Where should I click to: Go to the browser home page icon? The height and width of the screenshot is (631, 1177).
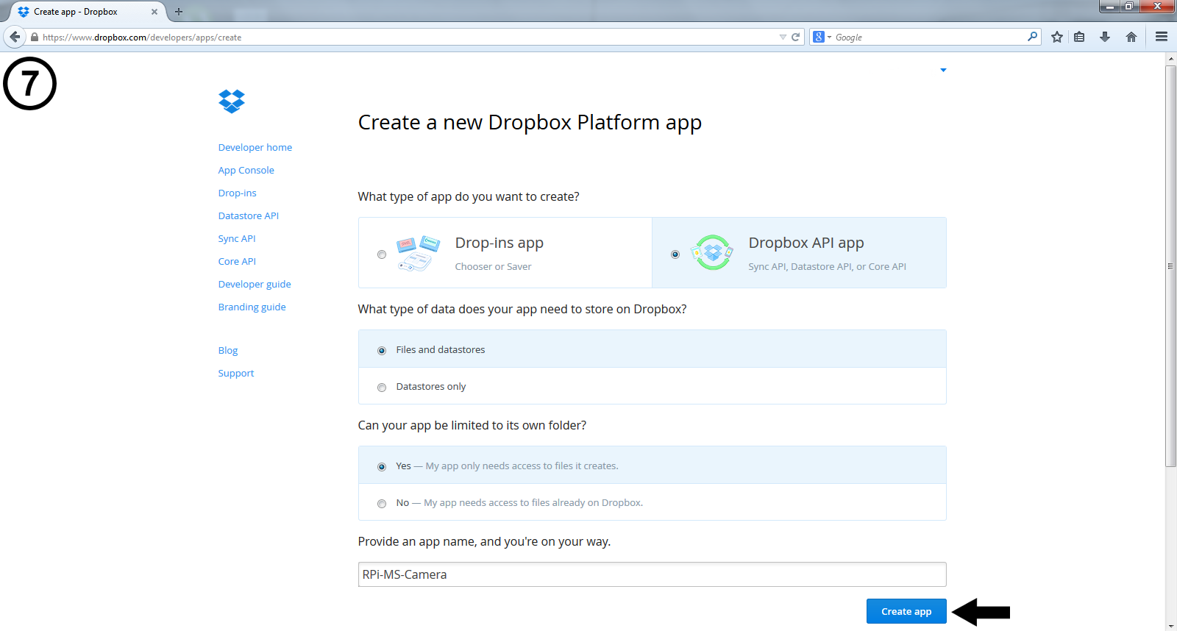pos(1131,37)
